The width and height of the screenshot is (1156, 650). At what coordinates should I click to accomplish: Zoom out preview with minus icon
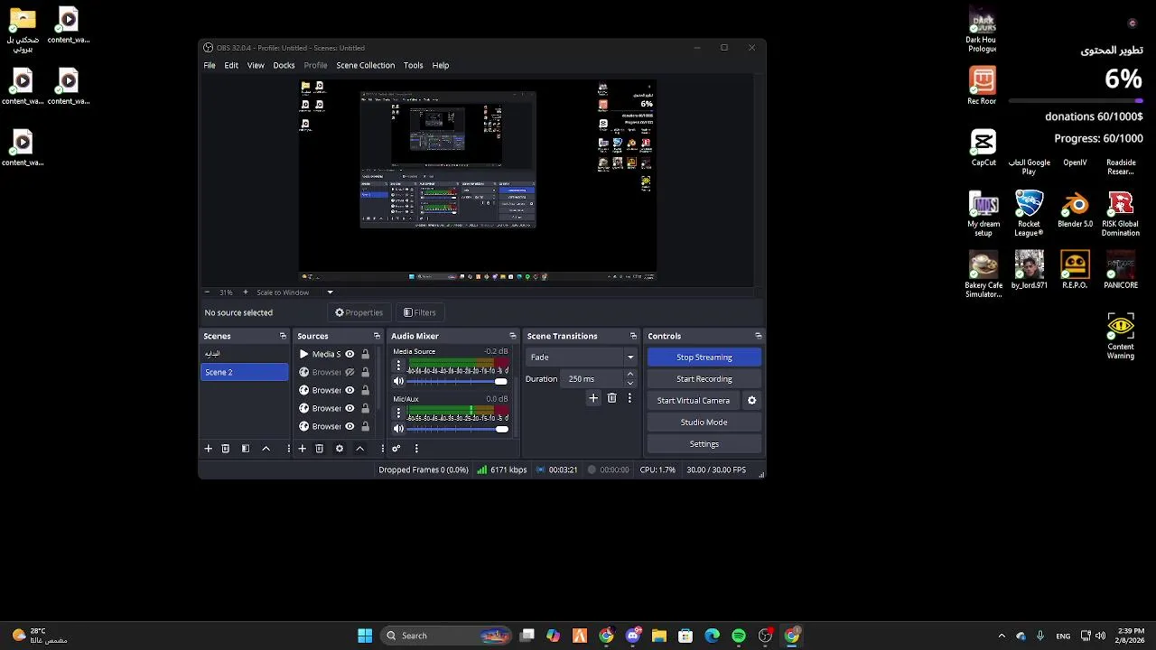coord(207,292)
